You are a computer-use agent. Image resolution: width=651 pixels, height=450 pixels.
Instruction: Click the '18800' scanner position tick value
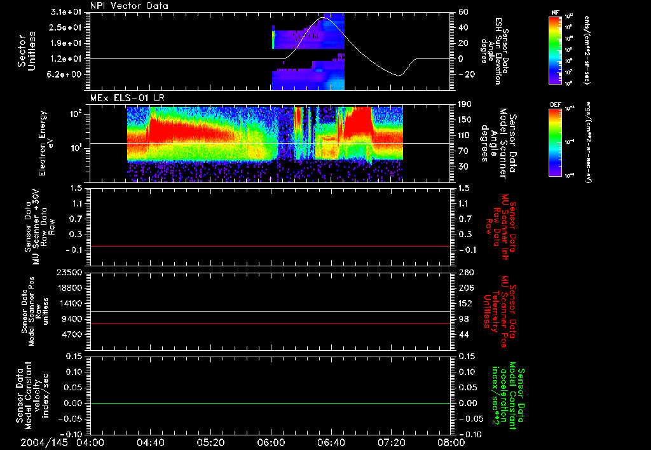click(69, 288)
